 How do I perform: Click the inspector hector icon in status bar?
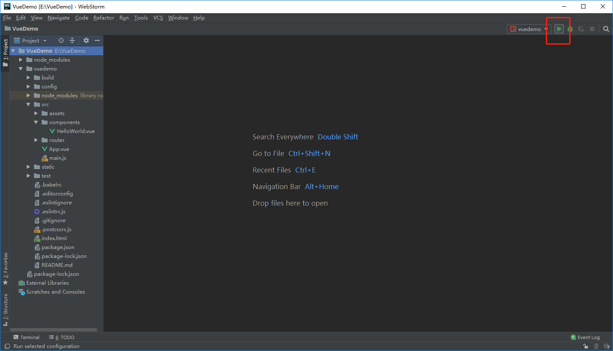596,346
